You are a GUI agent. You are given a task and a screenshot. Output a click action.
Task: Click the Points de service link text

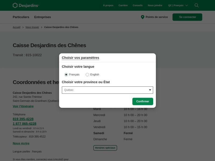[x=157, y=17]
